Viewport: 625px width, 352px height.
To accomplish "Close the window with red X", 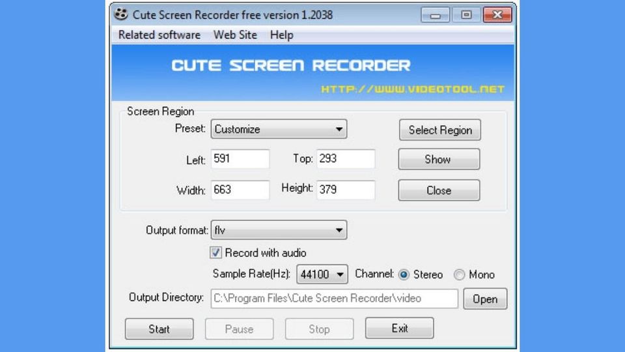I will pos(497,14).
